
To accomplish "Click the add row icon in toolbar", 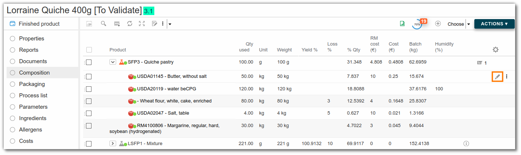I will [117, 24].
